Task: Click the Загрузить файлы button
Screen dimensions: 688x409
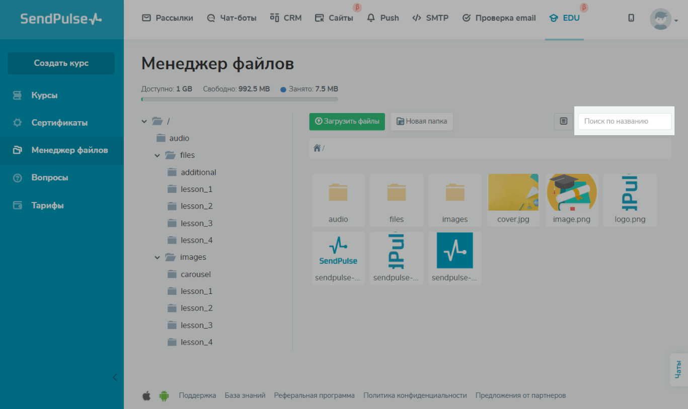Action: tap(347, 122)
